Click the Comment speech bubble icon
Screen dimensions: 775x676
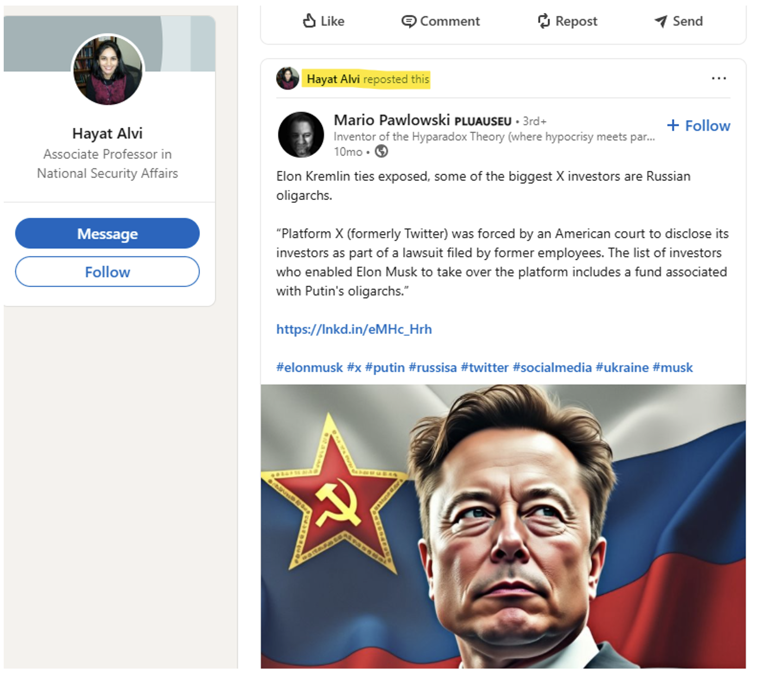click(408, 21)
